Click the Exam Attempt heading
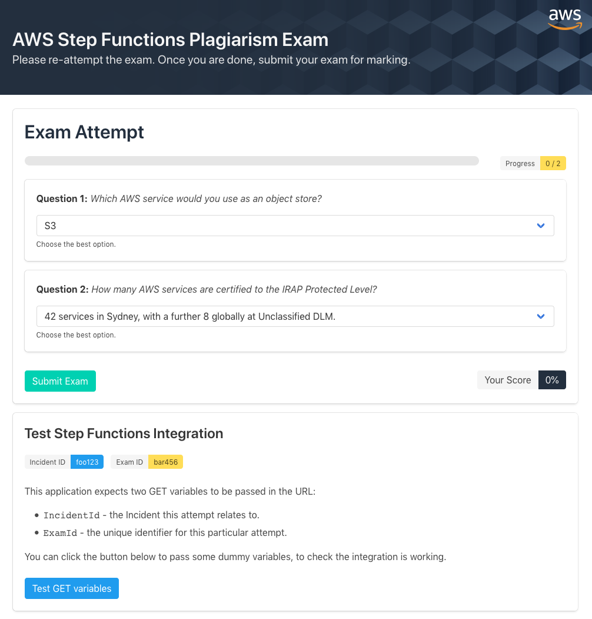The image size is (592, 619). 84,132
